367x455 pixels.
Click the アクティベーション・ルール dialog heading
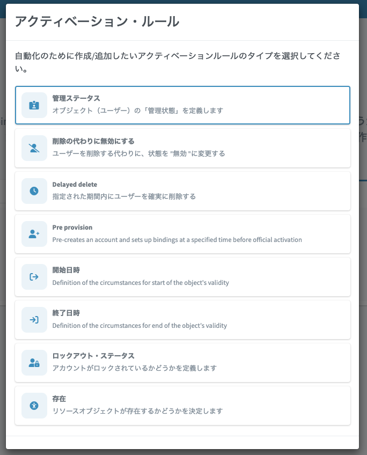97,22
